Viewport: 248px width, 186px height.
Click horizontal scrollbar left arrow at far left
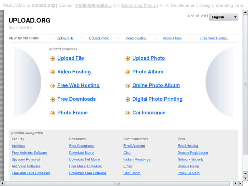click(2, 183)
